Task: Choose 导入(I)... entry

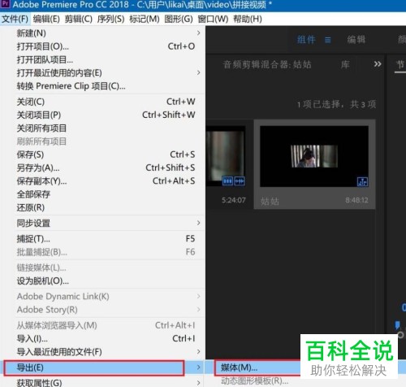Action: (102, 338)
